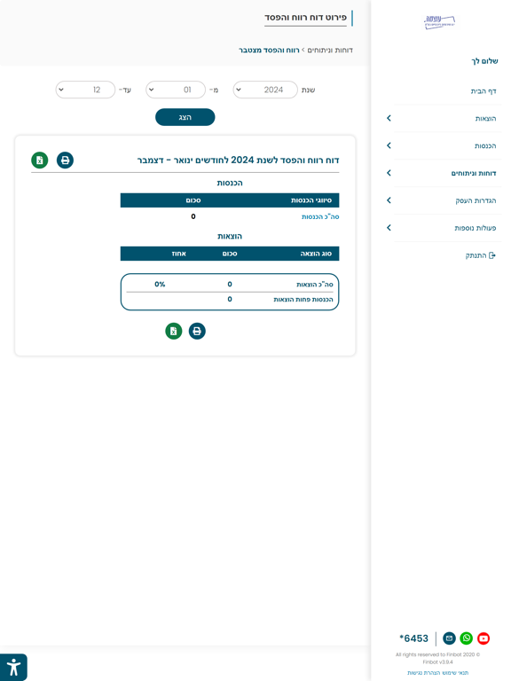
Task: Click the email envelope icon in footer
Action: pos(449,638)
